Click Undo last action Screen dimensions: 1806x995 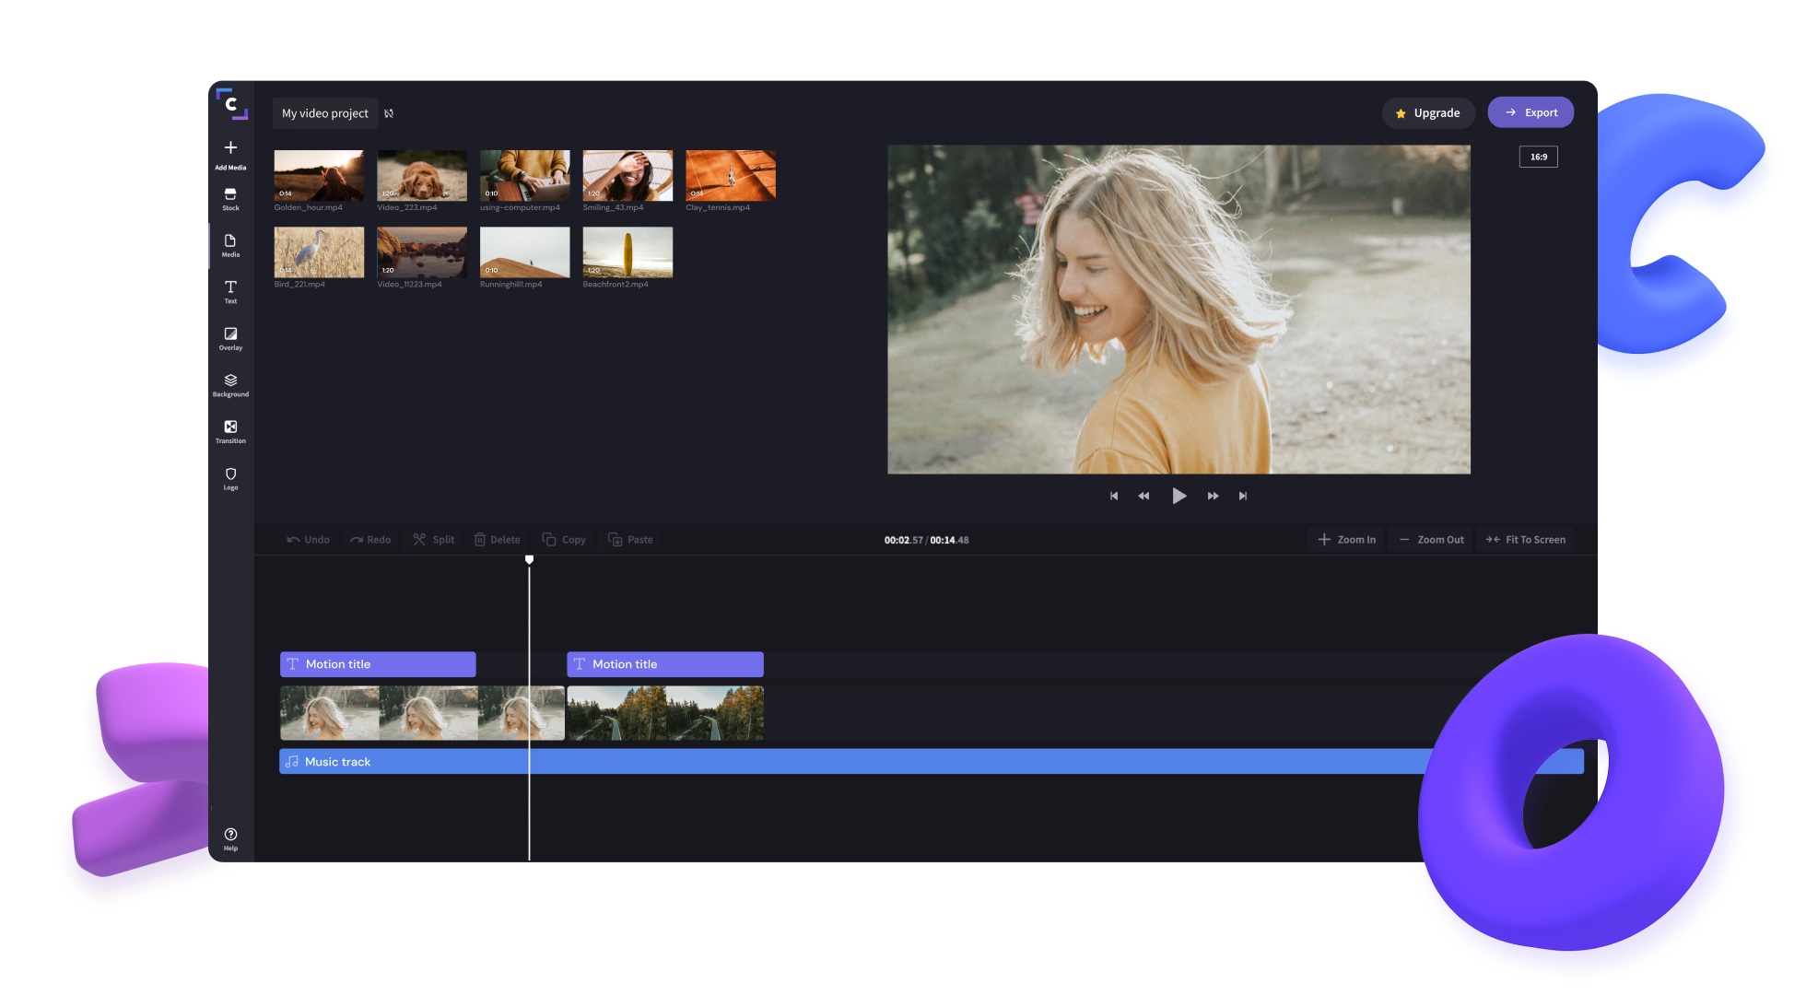click(x=306, y=539)
